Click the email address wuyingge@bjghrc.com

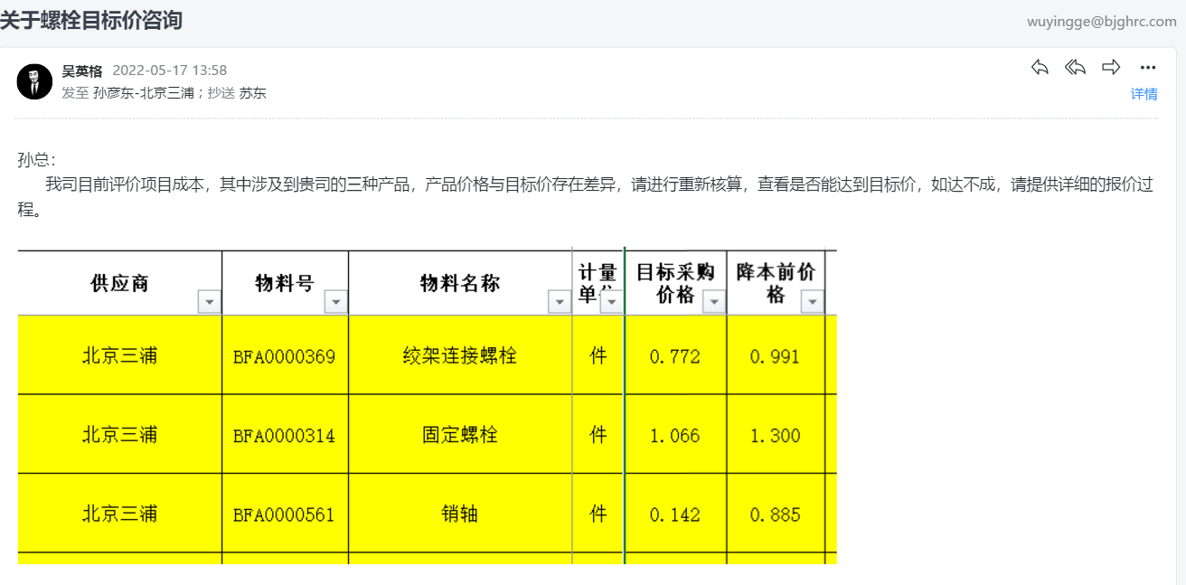(x=1102, y=22)
